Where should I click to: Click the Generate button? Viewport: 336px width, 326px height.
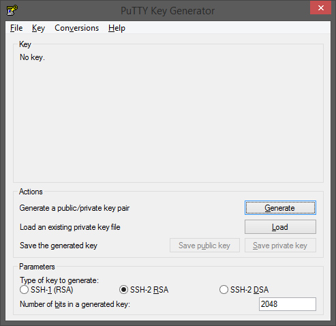click(280, 207)
